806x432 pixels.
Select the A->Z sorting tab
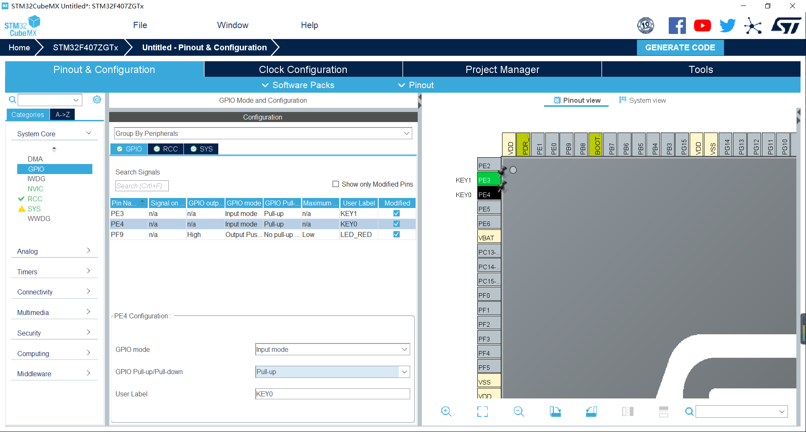click(x=63, y=115)
